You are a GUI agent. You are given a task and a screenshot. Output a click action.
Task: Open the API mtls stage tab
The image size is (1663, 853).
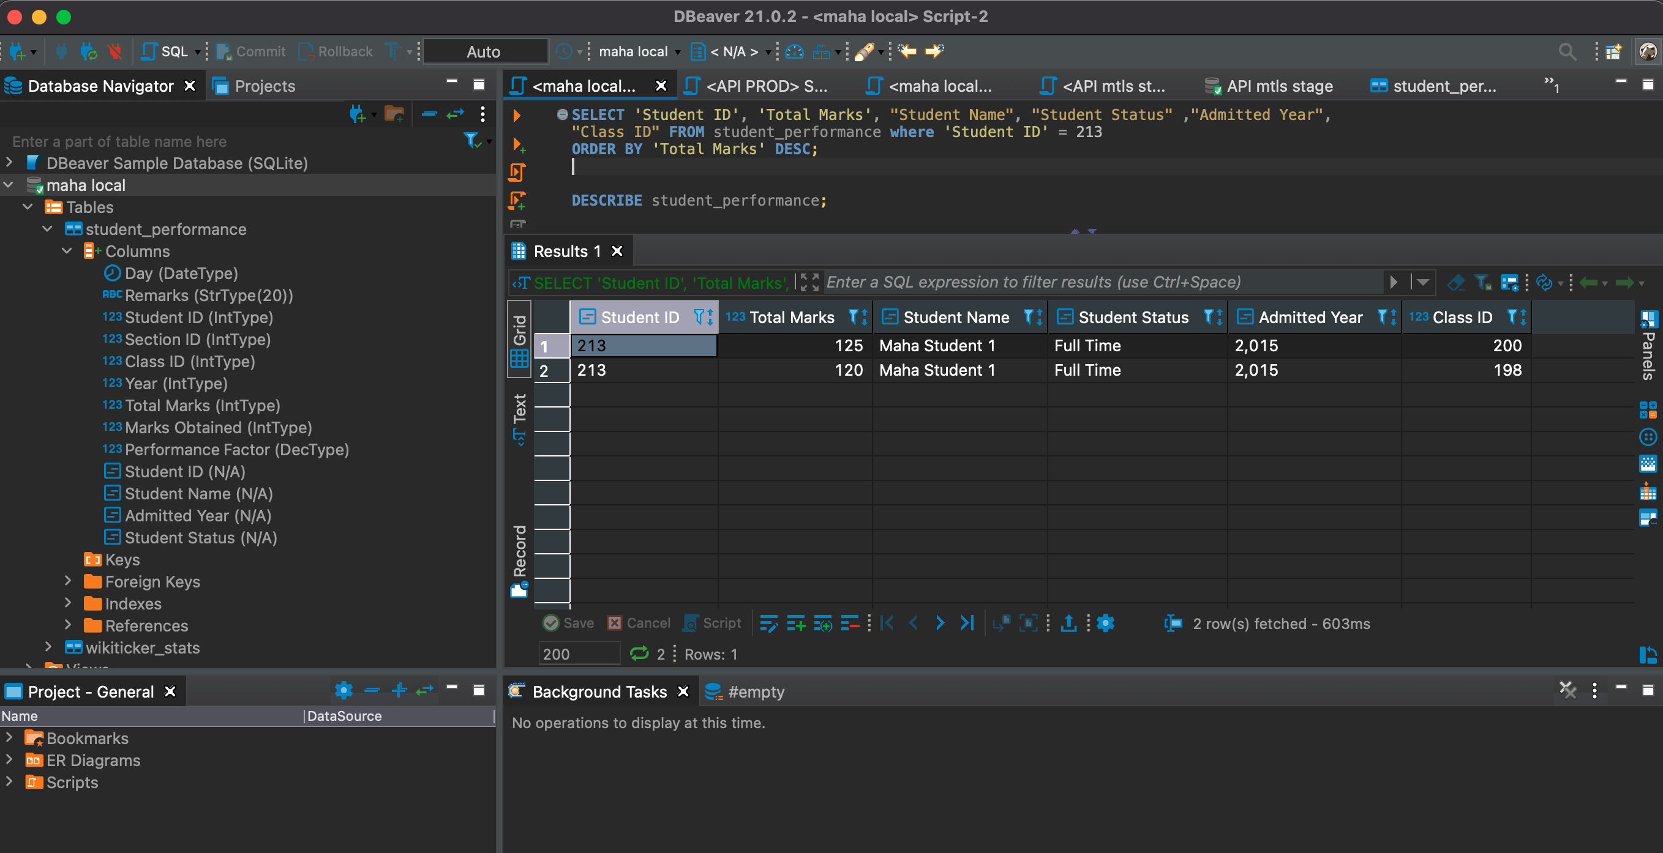point(1268,86)
